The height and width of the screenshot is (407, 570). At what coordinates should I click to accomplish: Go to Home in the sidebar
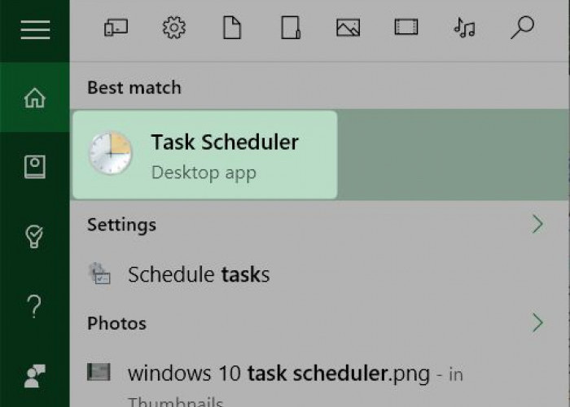coord(35,98)
